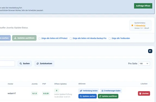Click Verbindung testen for webart-IT row
The image size is (156, 102).
click(89, 91)
